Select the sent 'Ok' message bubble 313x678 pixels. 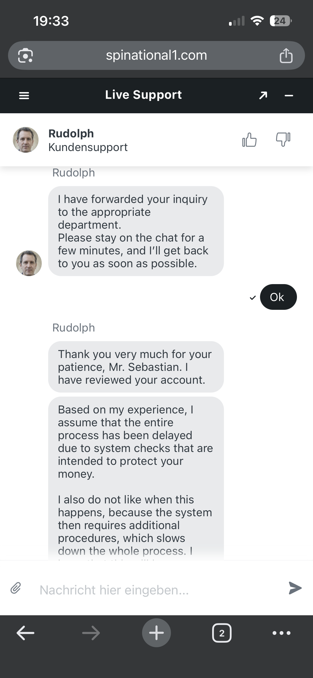pyautogui.click(x=278, y=297)
